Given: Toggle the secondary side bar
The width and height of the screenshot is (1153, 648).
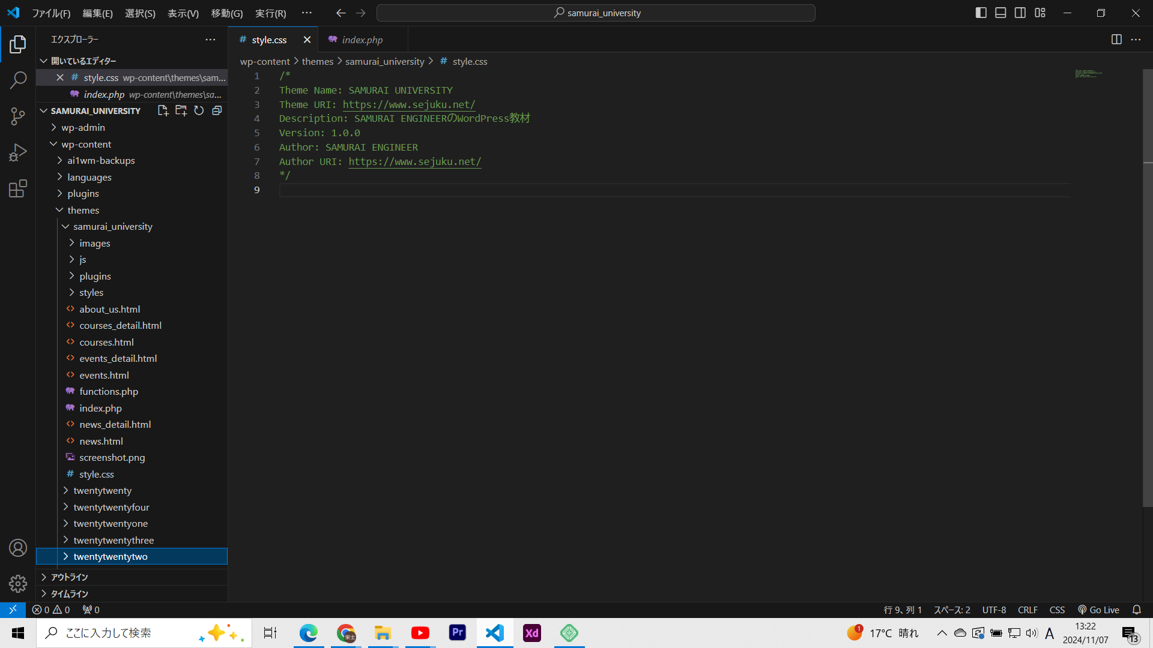Looking at the screenshot, I should 1020,13.
